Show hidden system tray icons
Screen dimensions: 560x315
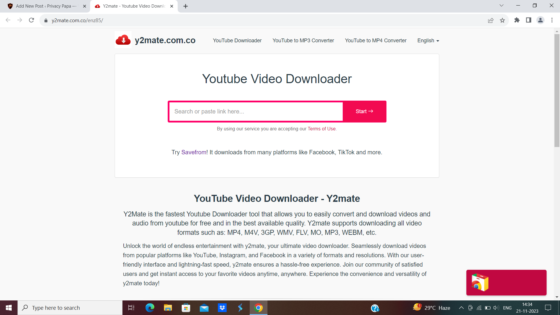461,308
